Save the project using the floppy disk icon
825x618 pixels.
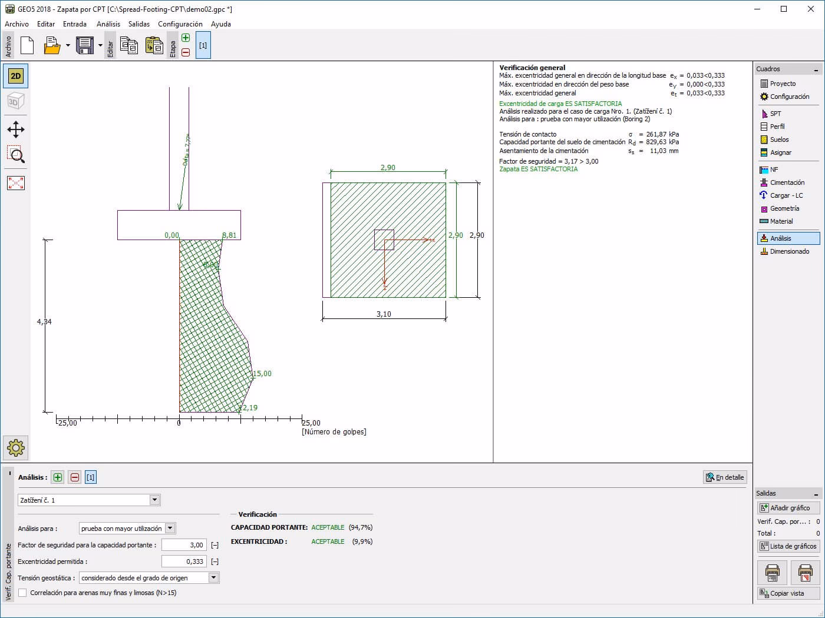coord(85,45)
